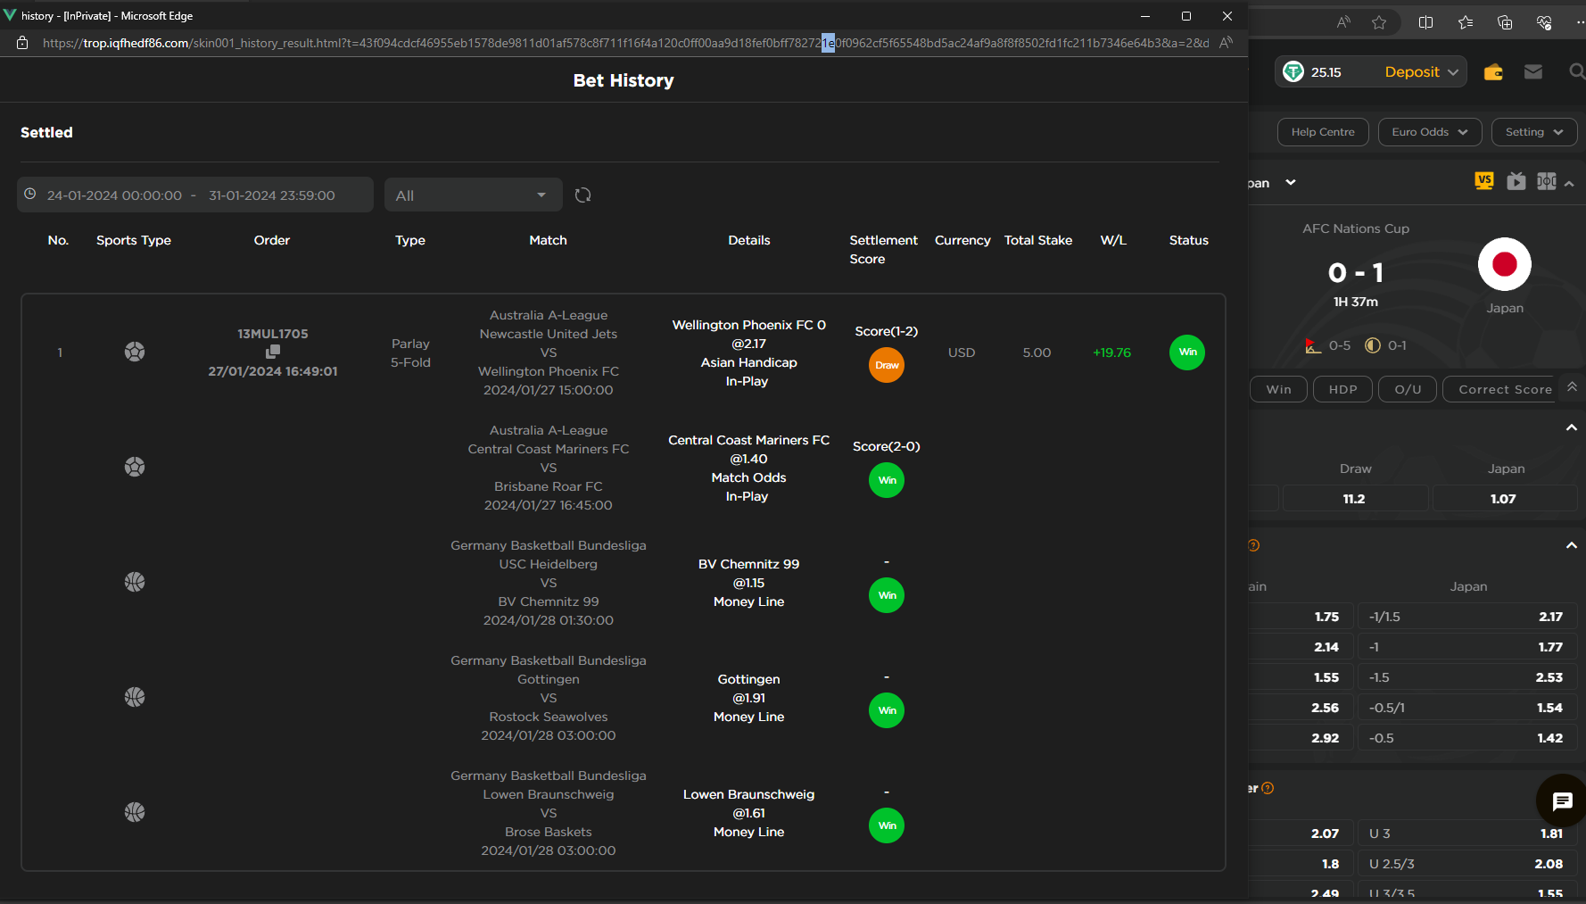Viewport: 1586px width, 904px height.
Task: Click the site info lock icon in the address bar
Action: click(x=22, y=43)
